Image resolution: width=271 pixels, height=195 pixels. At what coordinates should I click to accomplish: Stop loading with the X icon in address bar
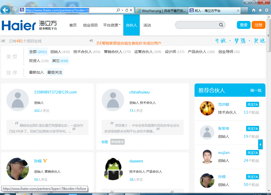[x=131, y=10]
